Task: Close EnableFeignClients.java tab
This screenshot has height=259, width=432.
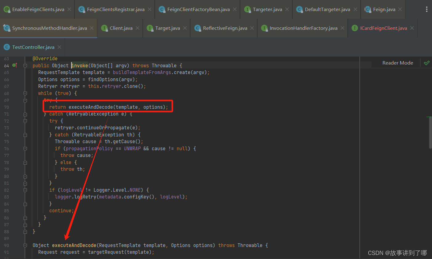Action: click(69, 9)
